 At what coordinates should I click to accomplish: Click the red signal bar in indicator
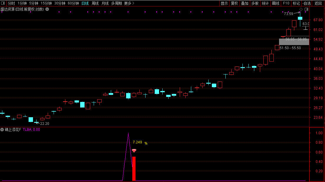click(x=134, y=169)
